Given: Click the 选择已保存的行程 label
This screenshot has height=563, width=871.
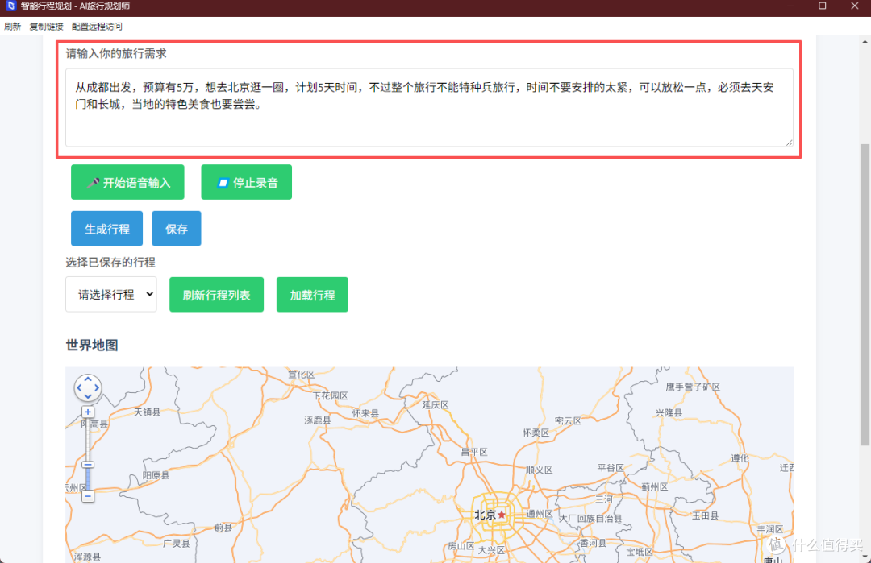Looking at the screenshot, I should click(x=110, y=263).
